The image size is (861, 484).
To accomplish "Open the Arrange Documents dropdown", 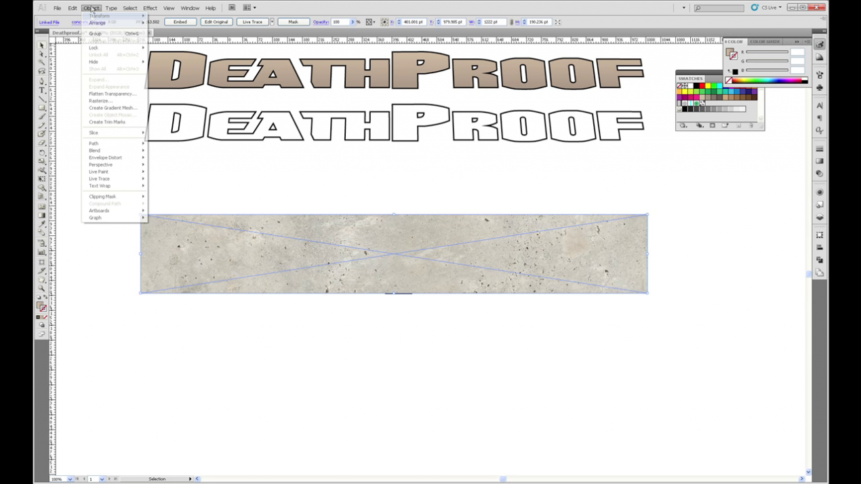I will tap(249, 8).
